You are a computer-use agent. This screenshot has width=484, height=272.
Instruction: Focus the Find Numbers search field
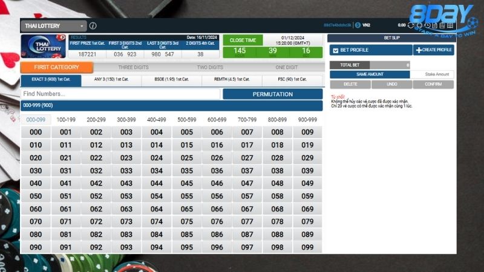(x=120, y=94)
